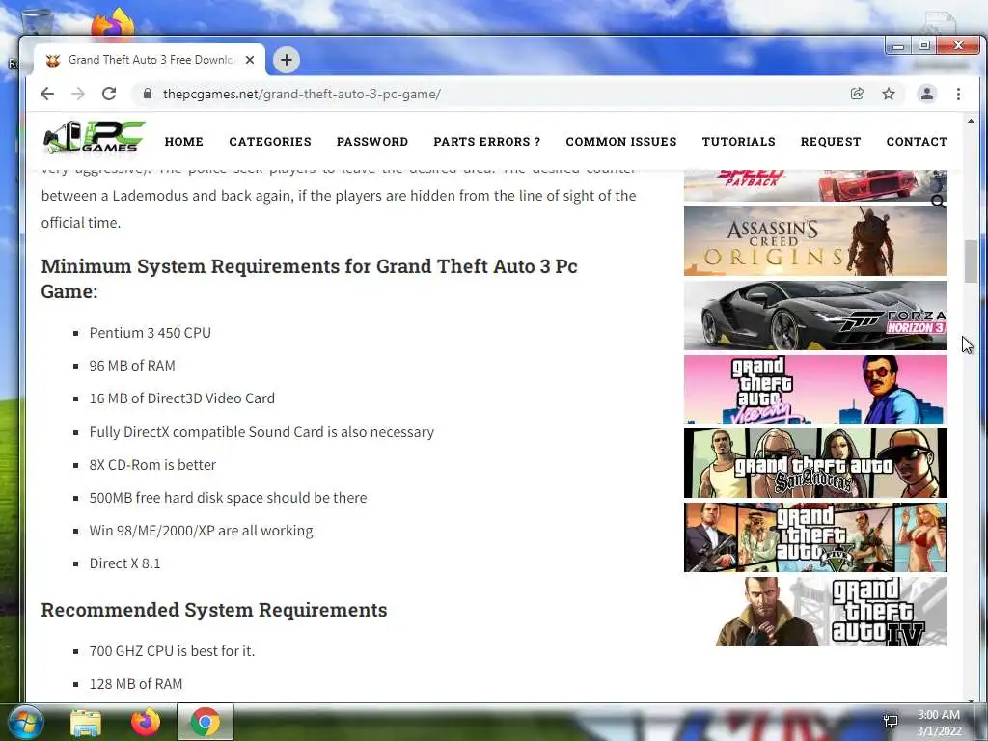Click the text '128 MB of RAM'

point(136,684)
